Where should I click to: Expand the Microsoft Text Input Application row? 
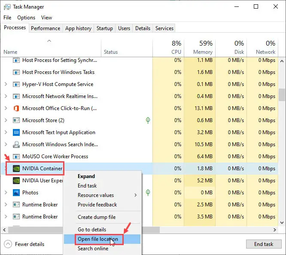[x=6, y=132]
